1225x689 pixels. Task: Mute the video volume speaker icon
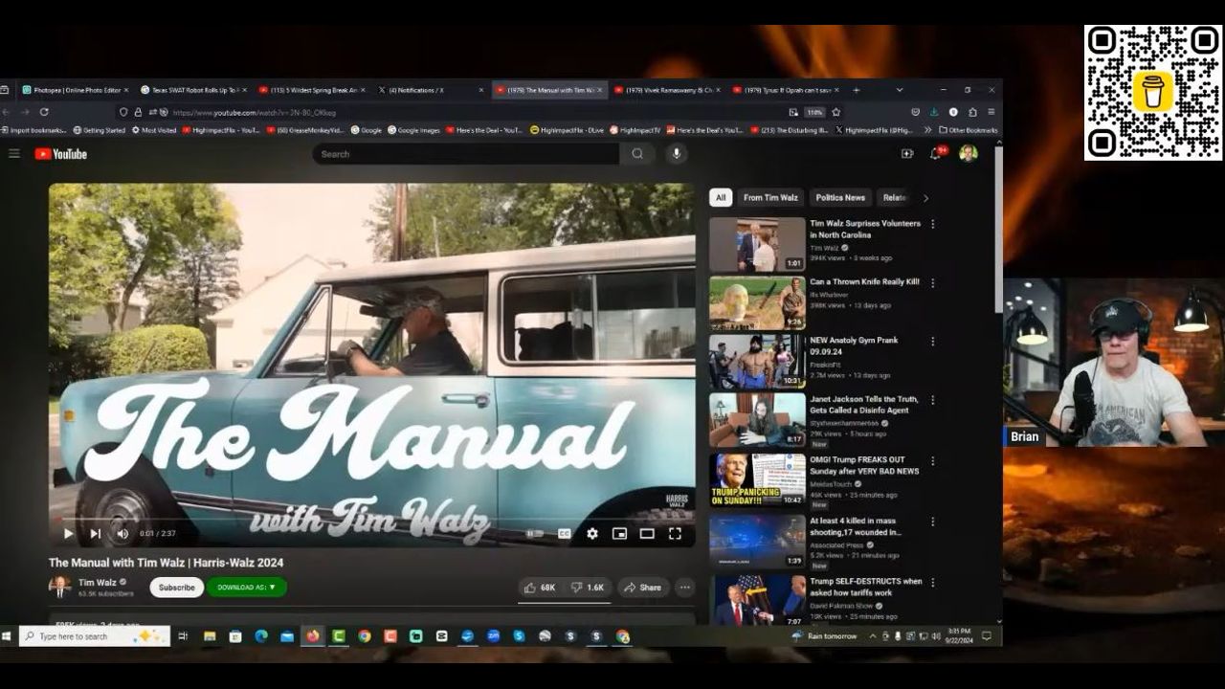coord(122,534)
